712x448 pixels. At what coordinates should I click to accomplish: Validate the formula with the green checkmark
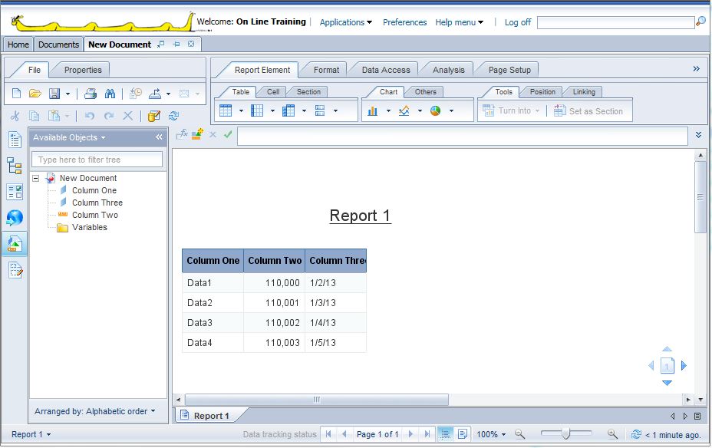228,134
